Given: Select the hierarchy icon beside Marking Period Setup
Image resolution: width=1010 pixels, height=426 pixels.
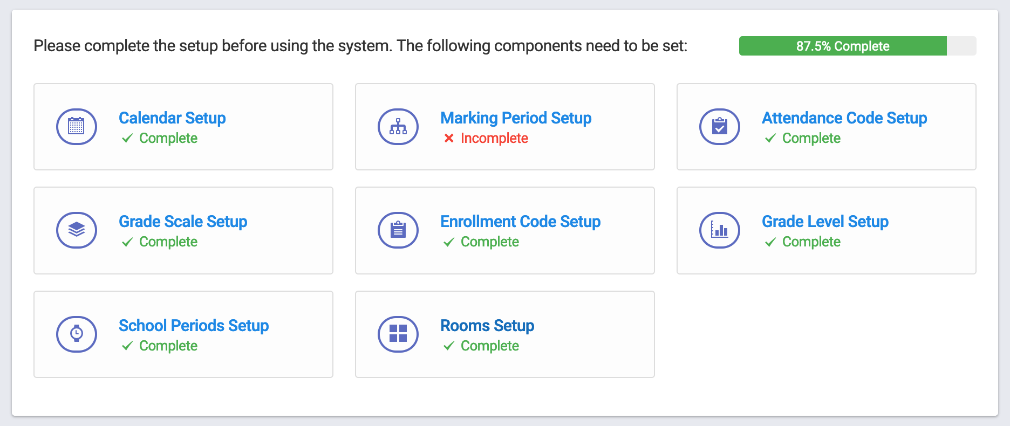Looking at the screenshot, I should coord(398,127).
